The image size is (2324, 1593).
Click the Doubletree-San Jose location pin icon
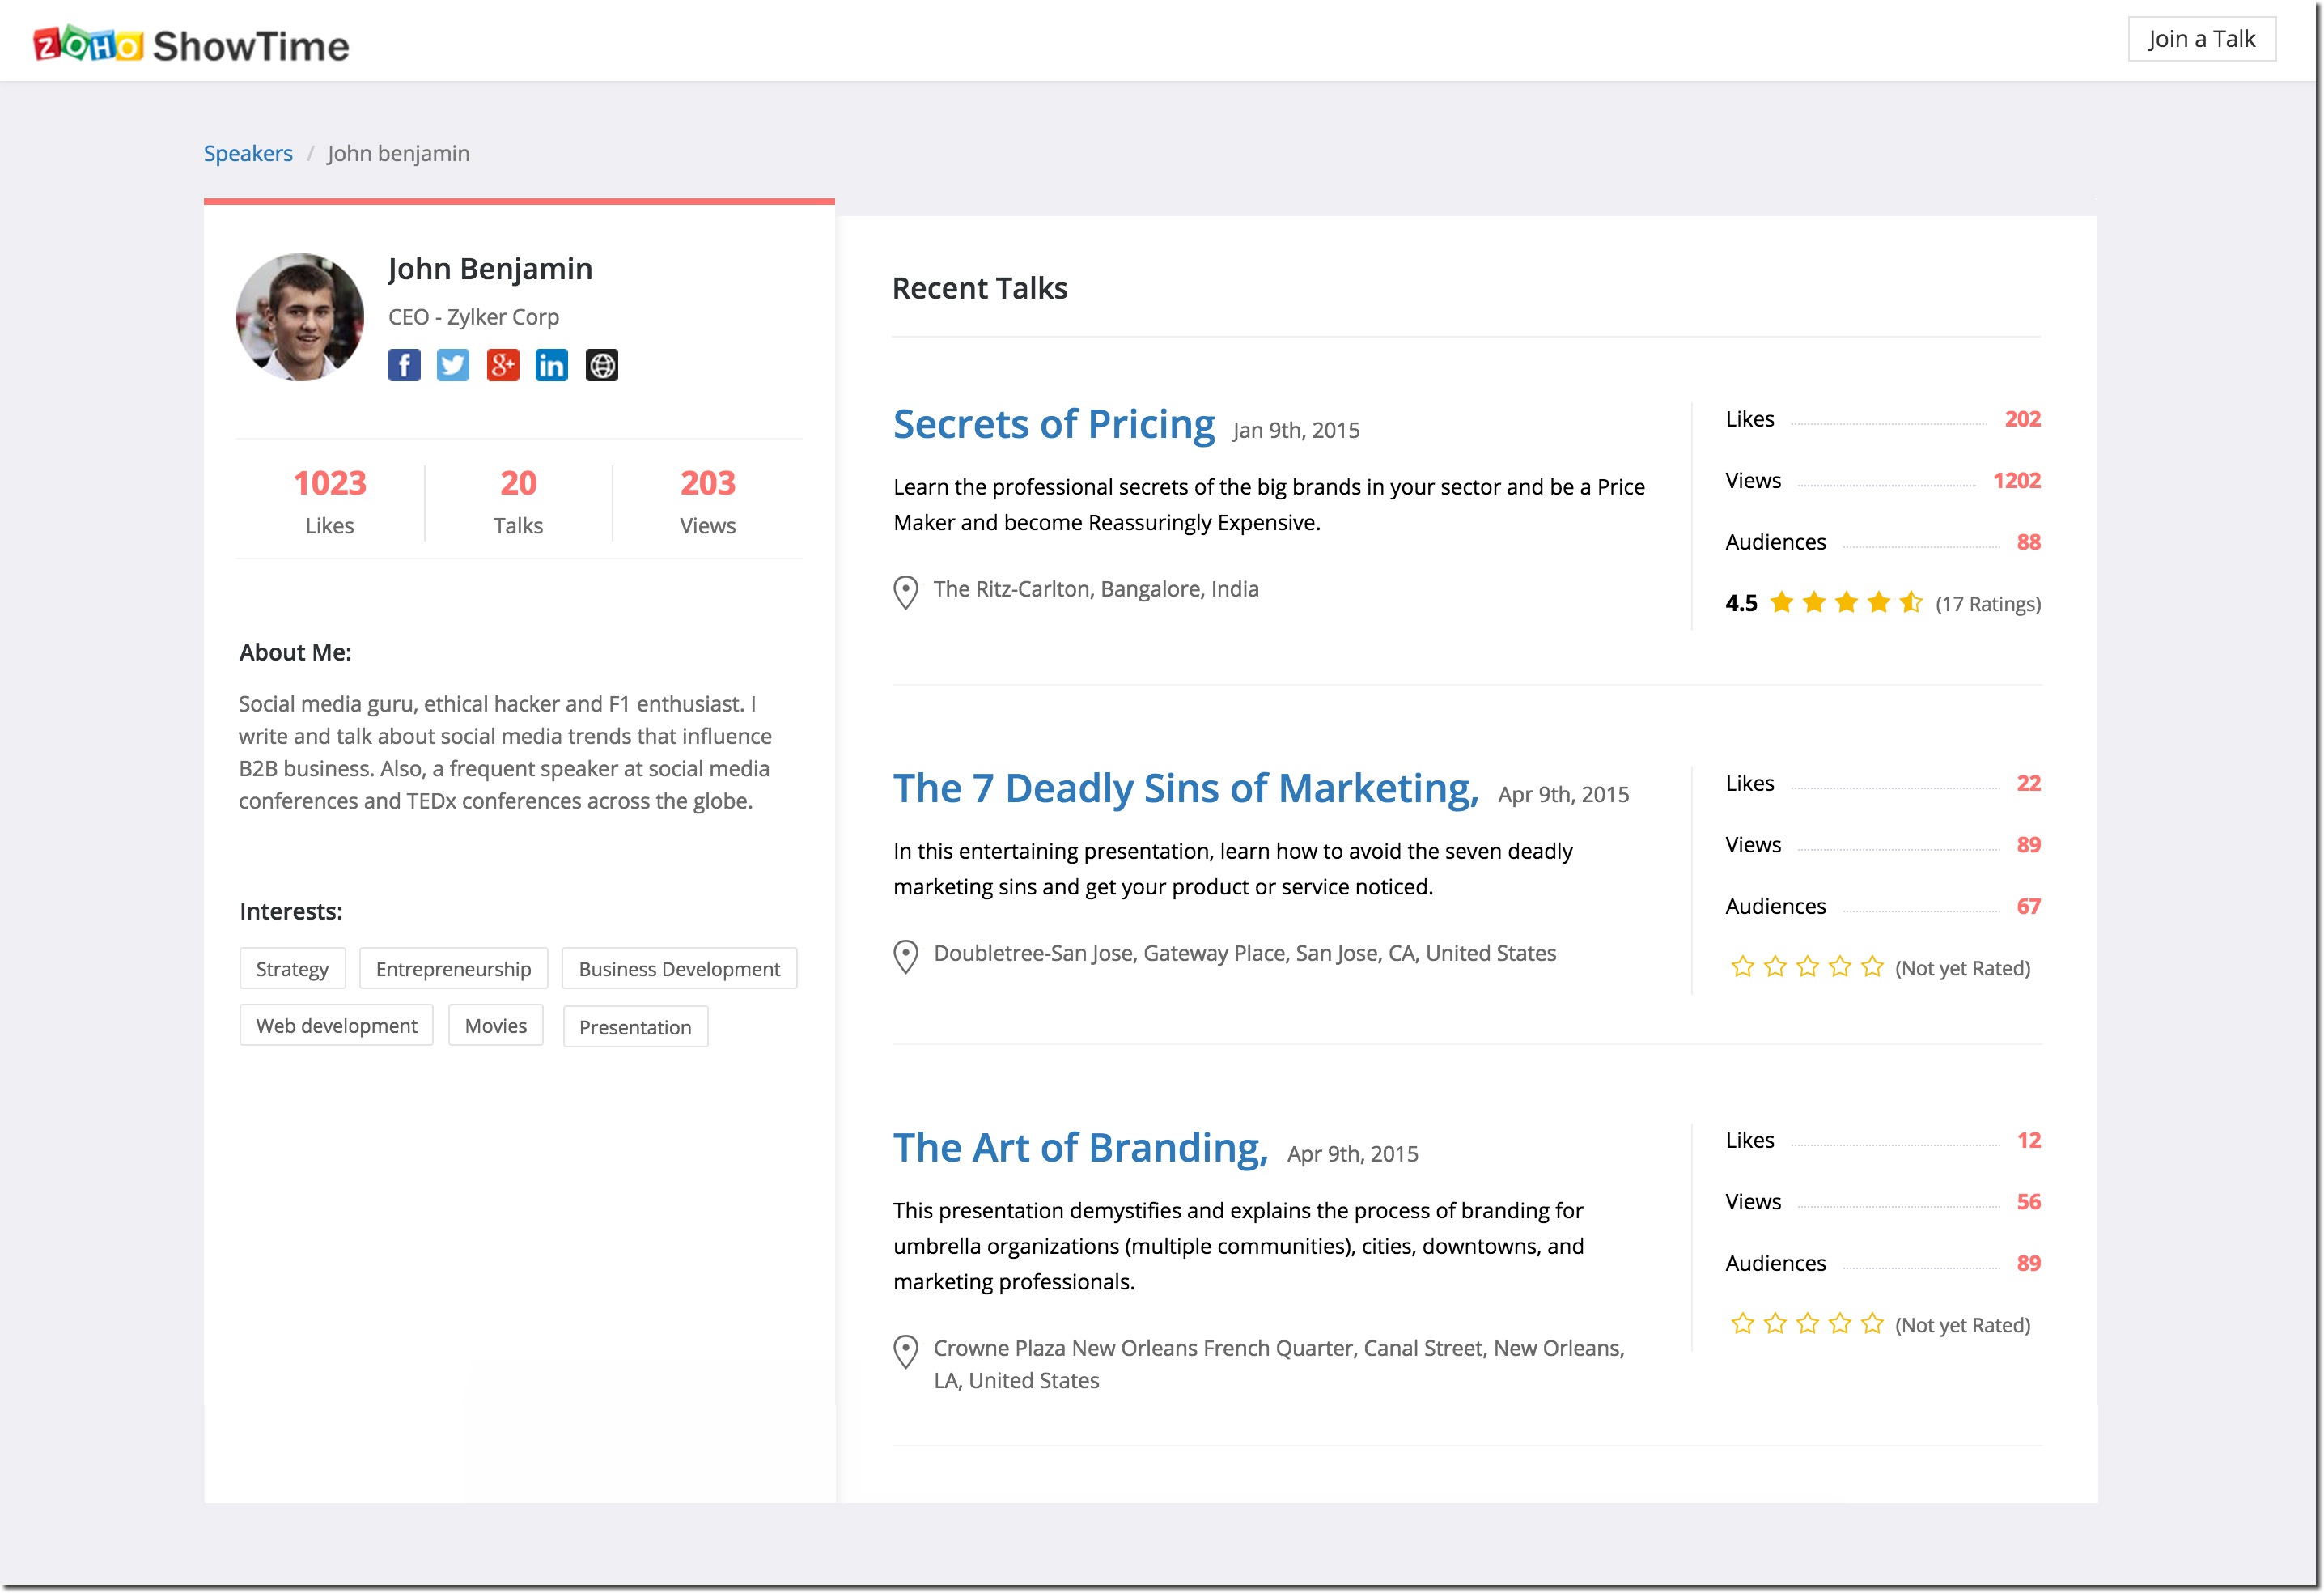tap(905, 956)
